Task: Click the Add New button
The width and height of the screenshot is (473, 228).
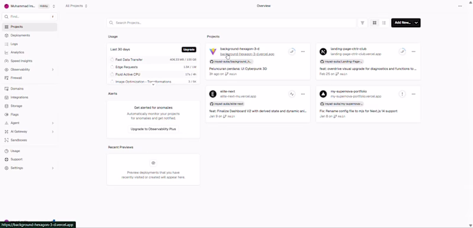Action: pos(403,22)
